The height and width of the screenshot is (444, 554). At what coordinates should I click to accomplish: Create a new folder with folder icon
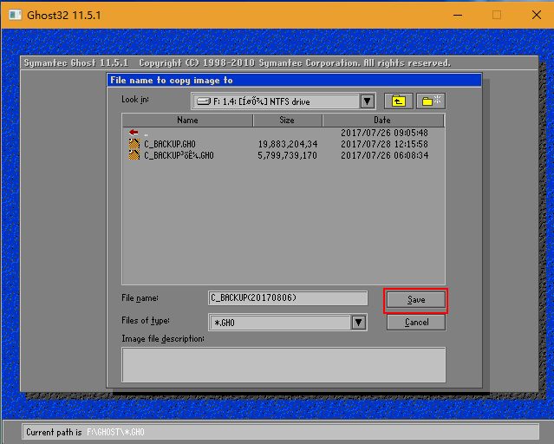pos(431,101)
